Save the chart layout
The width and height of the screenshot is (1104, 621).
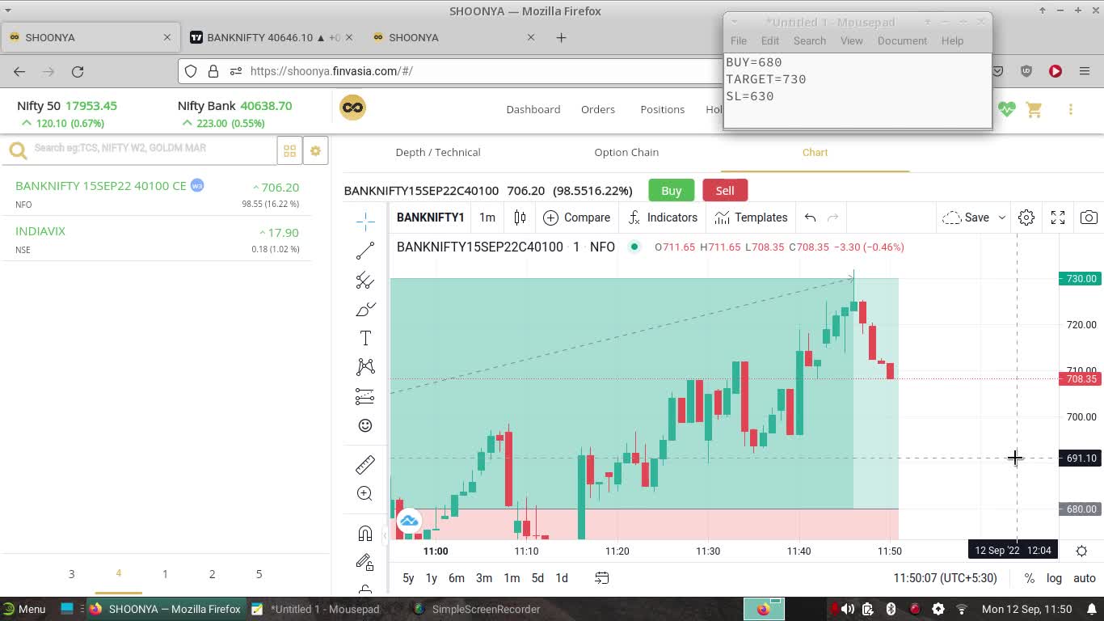pos(966,218)
